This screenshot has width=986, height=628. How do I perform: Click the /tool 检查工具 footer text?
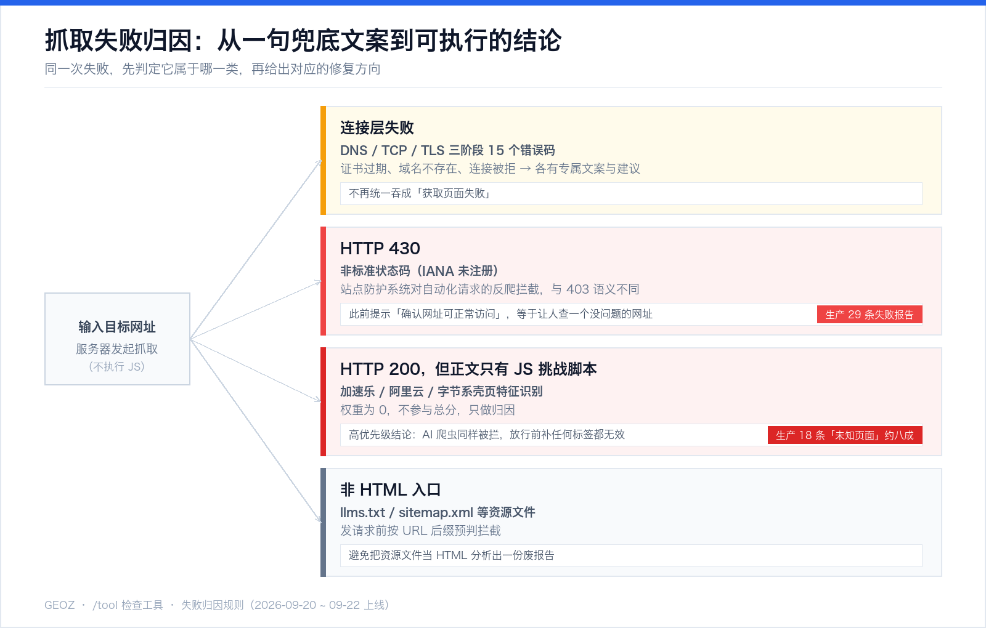pyautogui.click(x=128, y=605)
